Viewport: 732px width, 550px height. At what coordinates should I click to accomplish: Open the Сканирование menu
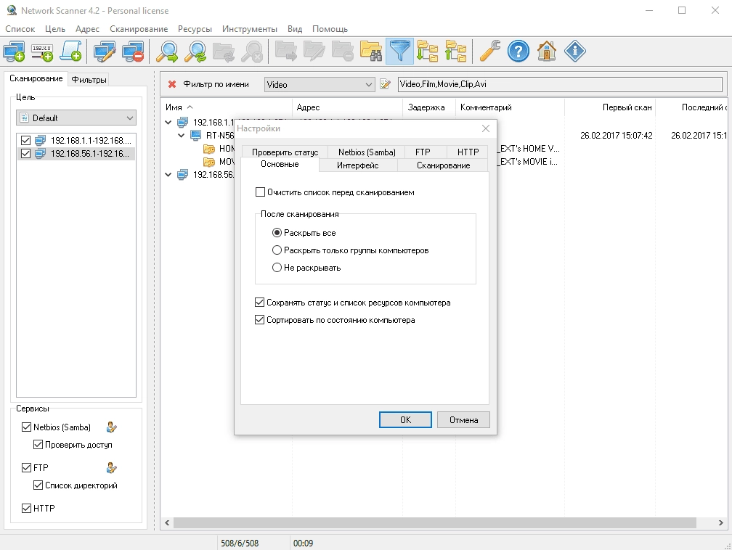[x=139, y=29]
